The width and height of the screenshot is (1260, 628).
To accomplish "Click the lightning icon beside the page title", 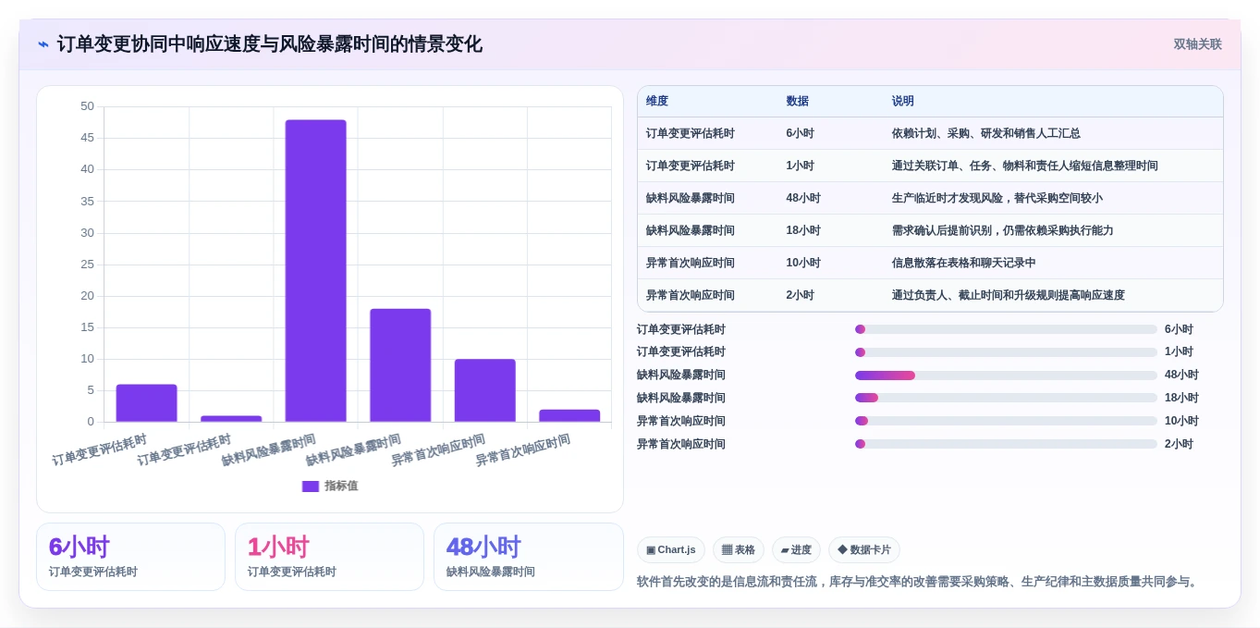I will (x=43, y=44).
